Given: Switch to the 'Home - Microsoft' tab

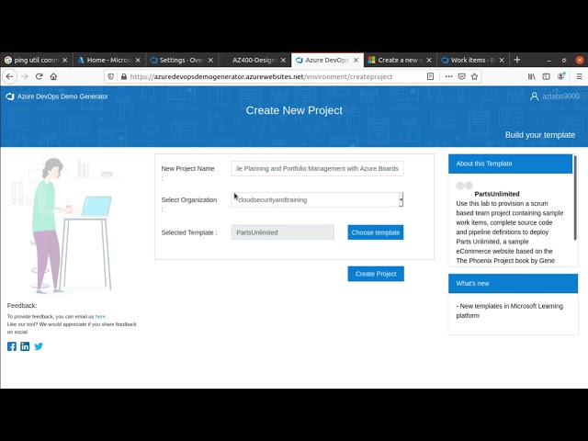Looking at the screenshot, I should [x=108, y=60].
